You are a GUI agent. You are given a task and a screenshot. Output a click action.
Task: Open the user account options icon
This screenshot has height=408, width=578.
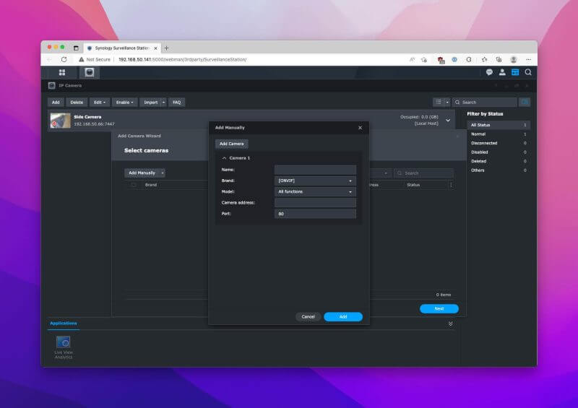point(502,72)
